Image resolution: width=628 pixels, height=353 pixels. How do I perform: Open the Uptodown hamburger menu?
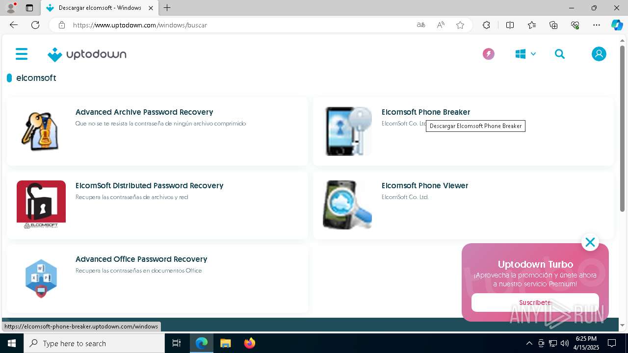[22, 54]
